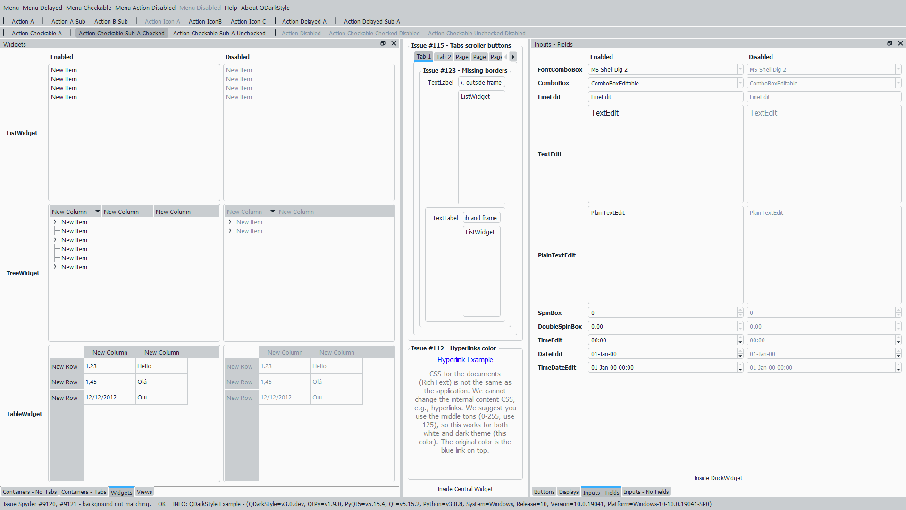Click the LineEdit enabled input field
This screenshot has height=510, width=906.
664,97
